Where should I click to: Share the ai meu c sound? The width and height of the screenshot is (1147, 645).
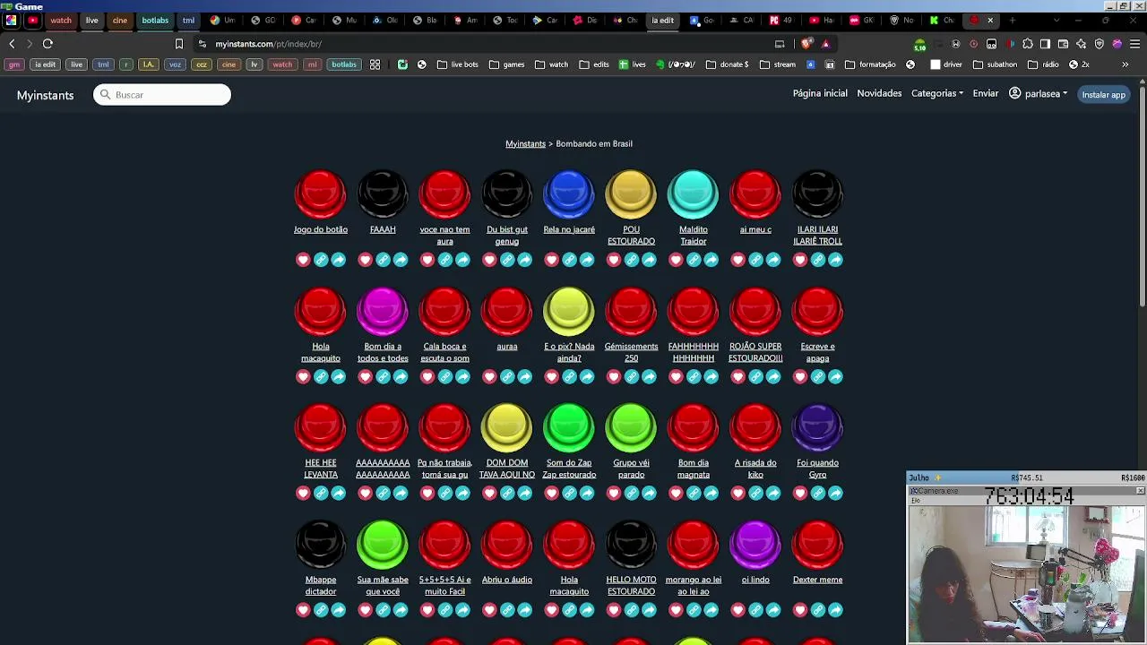pyautogui.click(x=773, y=260)
